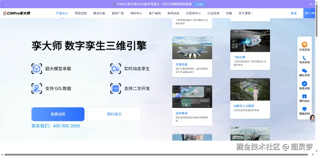Open 资料中心 navigation item
The image size is (318, 156).
(136, 13)
